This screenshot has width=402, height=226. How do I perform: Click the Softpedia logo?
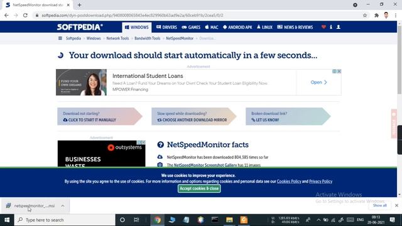pyautogui.click(x=80, y=27)
